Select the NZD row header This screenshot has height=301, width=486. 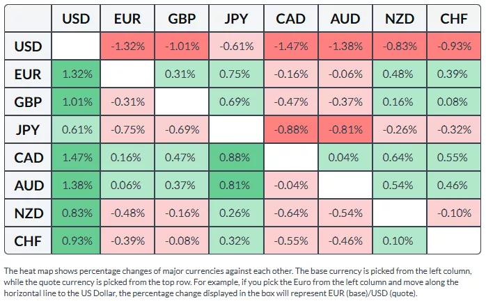(29, 213)
